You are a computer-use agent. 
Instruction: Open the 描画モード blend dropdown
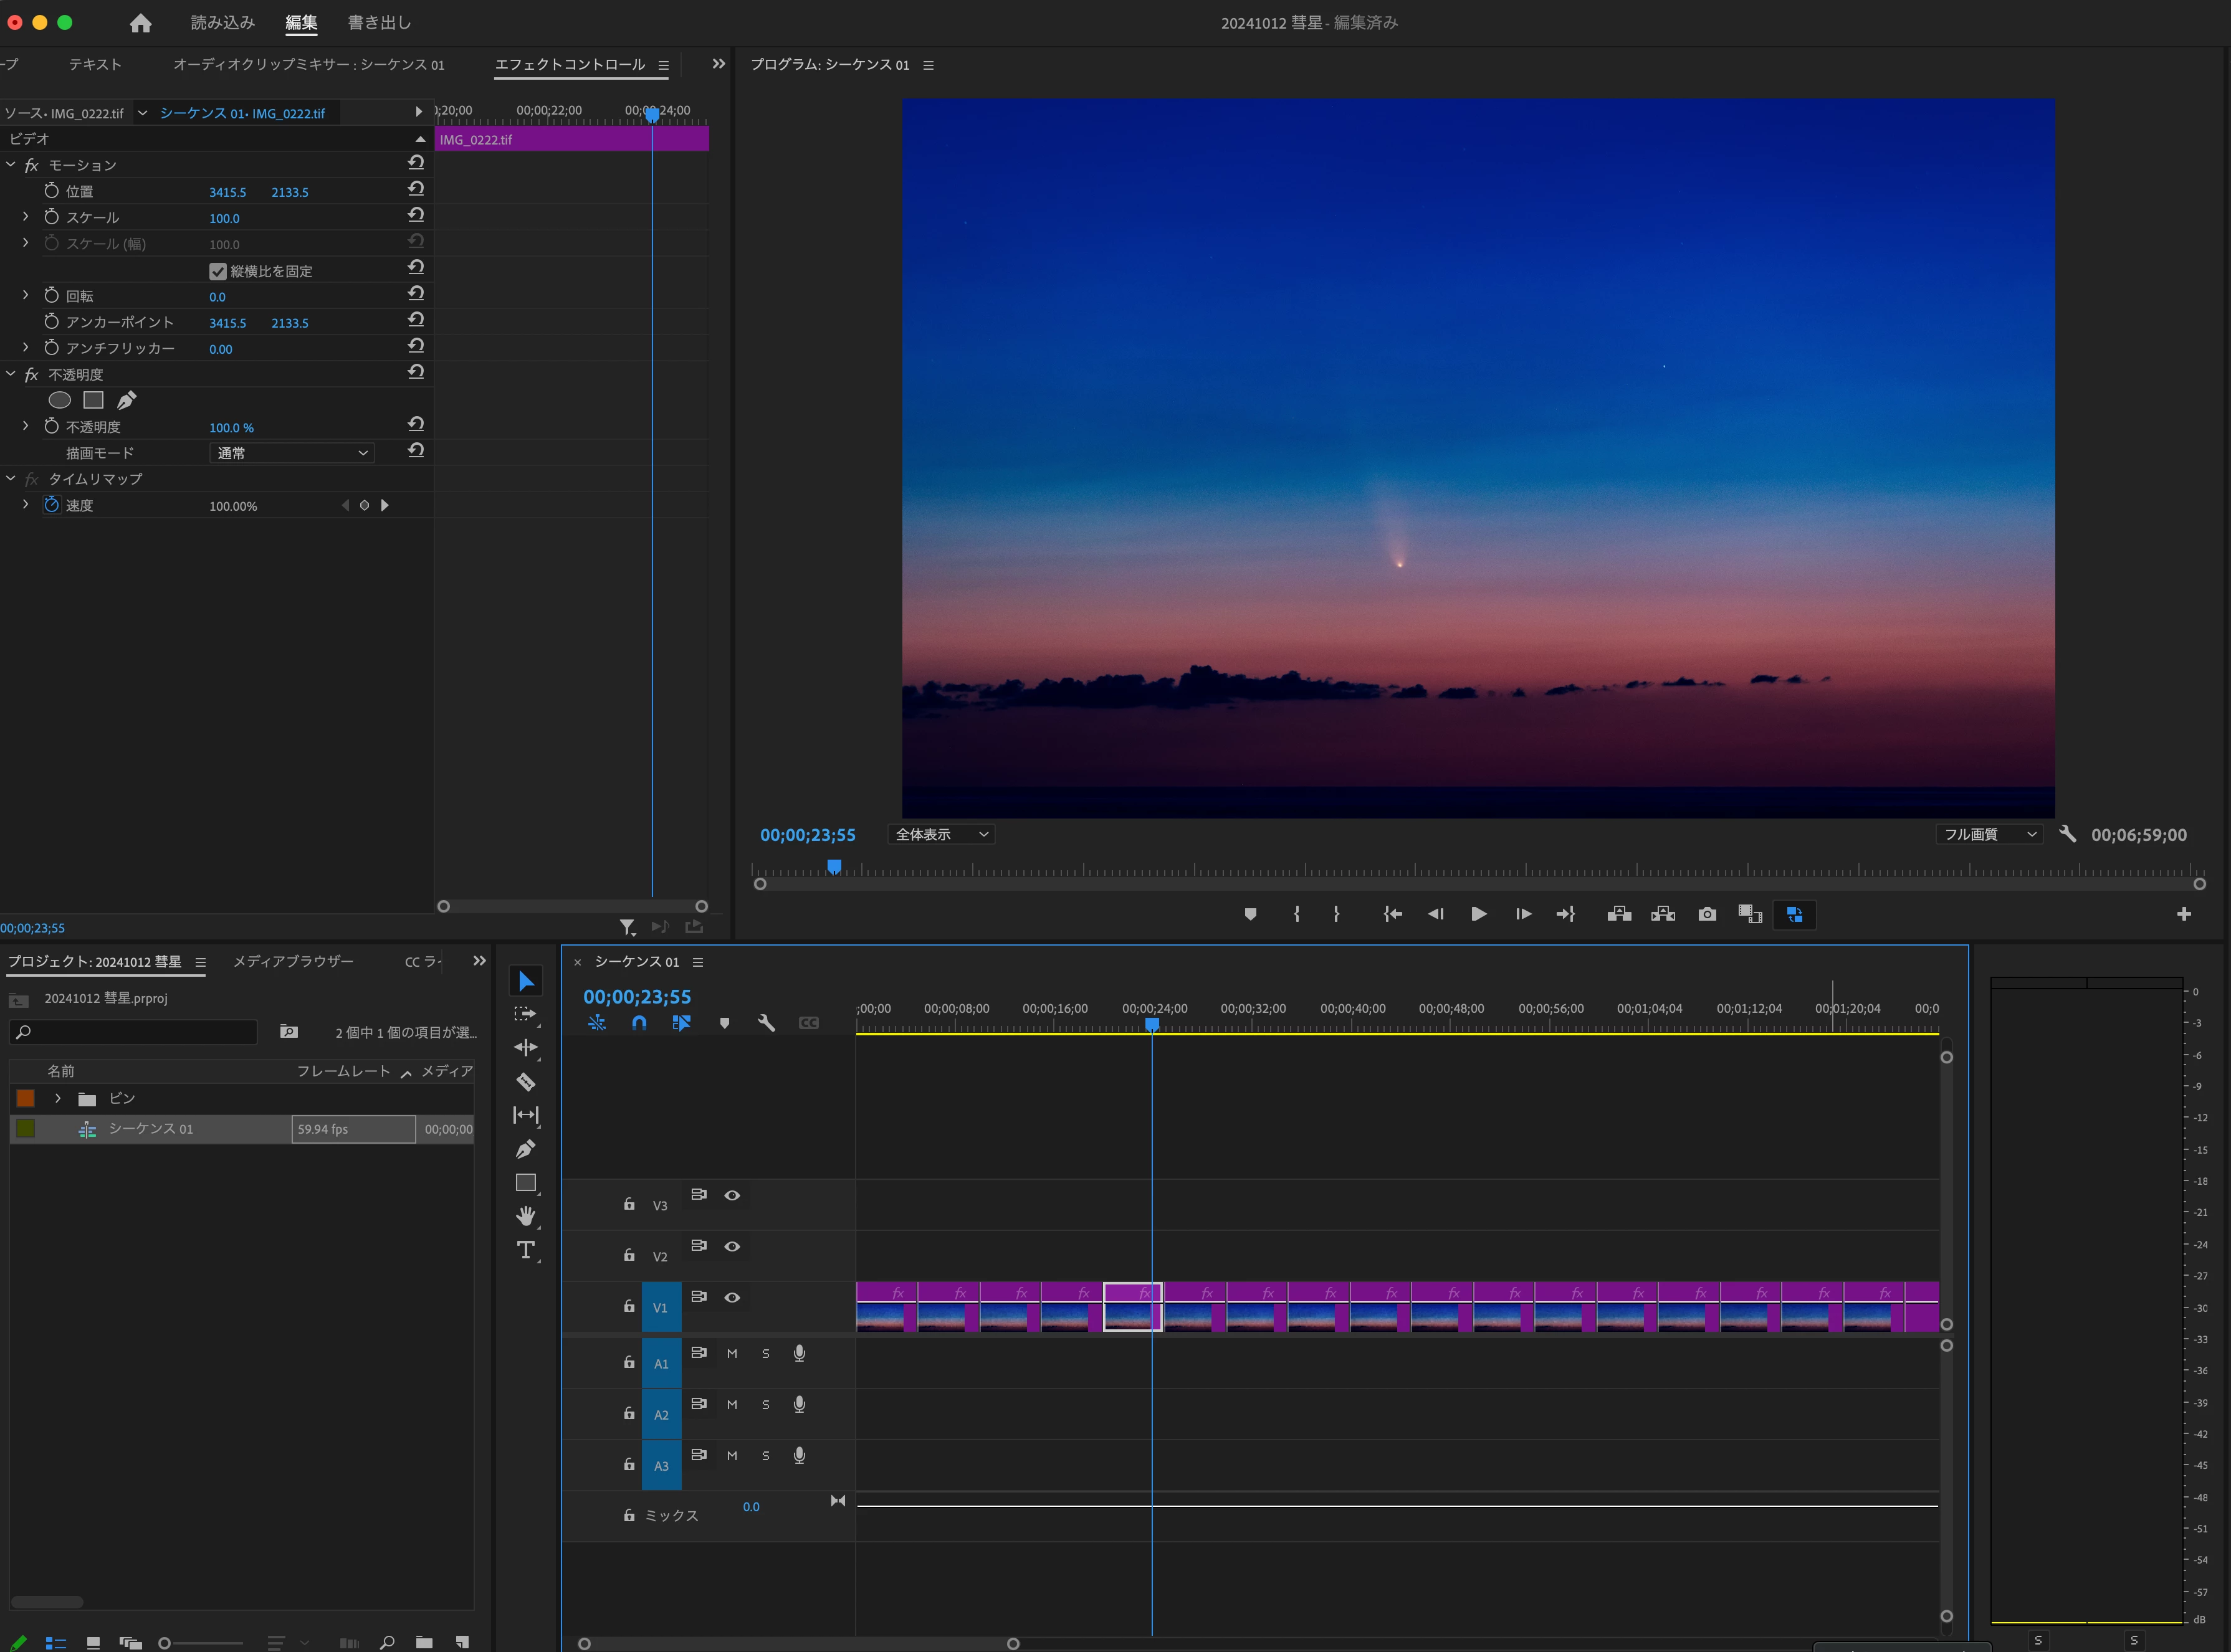[292, 453]
